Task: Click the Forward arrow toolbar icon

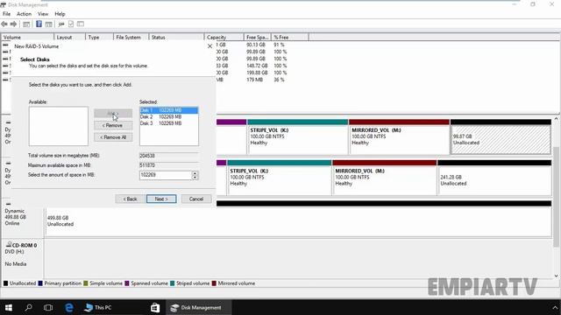Action: pos(14,24)
